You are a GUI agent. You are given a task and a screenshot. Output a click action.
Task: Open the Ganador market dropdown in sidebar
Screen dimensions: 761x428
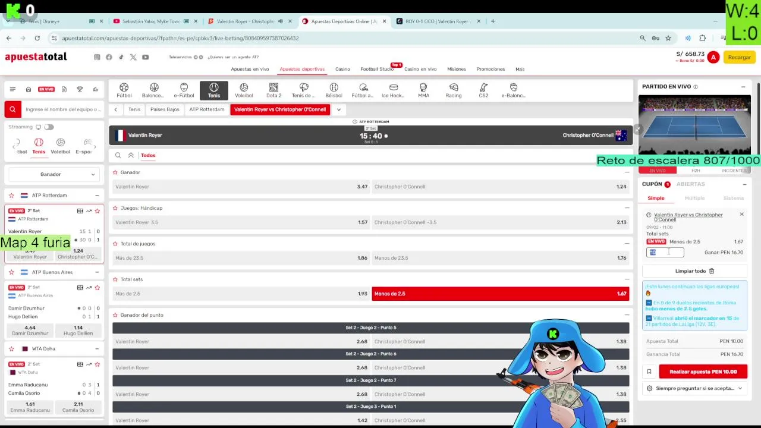(x=54, y=174)
